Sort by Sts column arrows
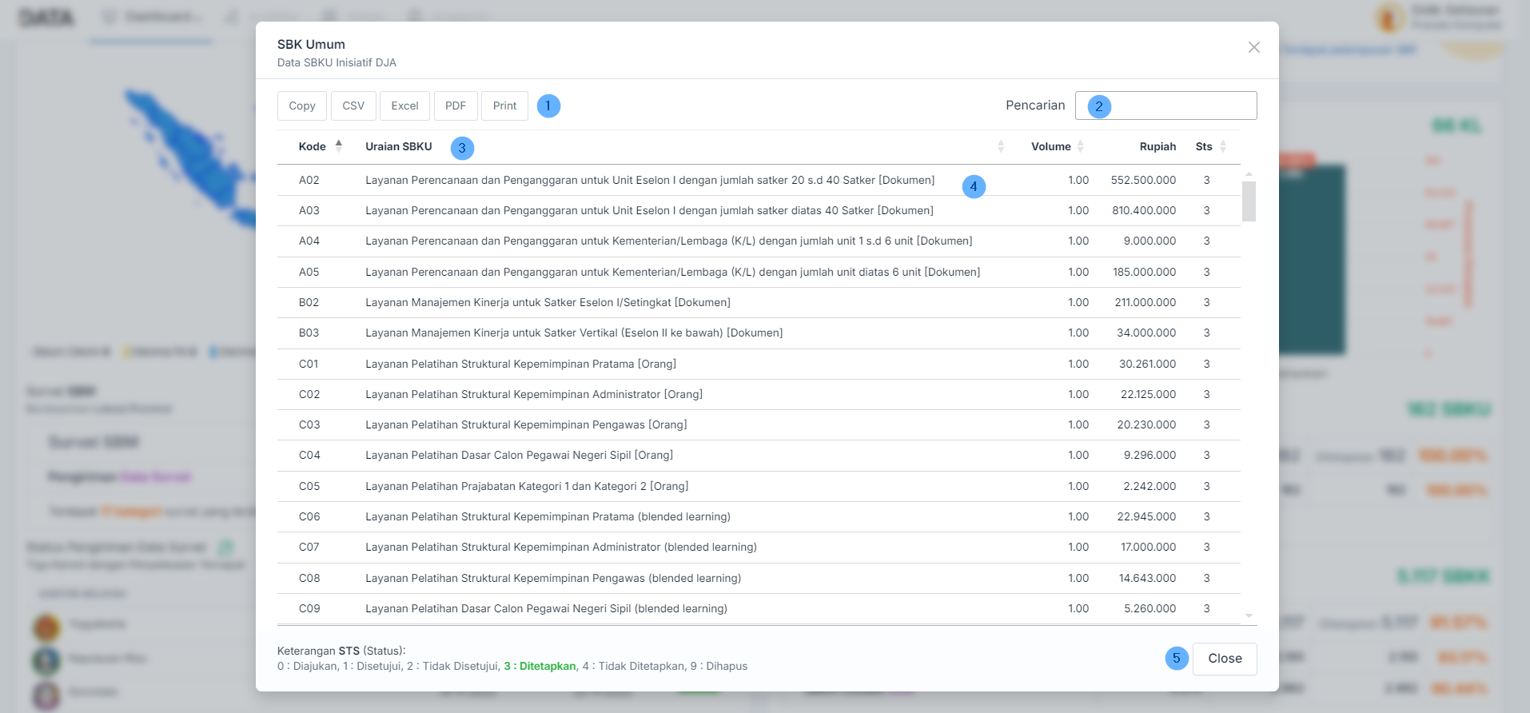The width and height of the screenshot is (1530, 713). point(1223,146)
